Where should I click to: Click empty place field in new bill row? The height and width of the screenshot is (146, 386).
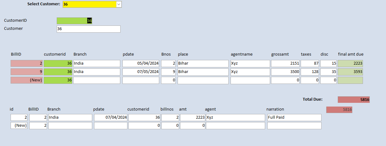[x=203, y=80]
